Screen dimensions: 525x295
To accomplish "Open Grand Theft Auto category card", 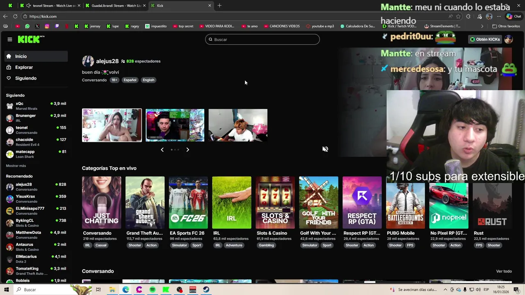I will 145,202.
